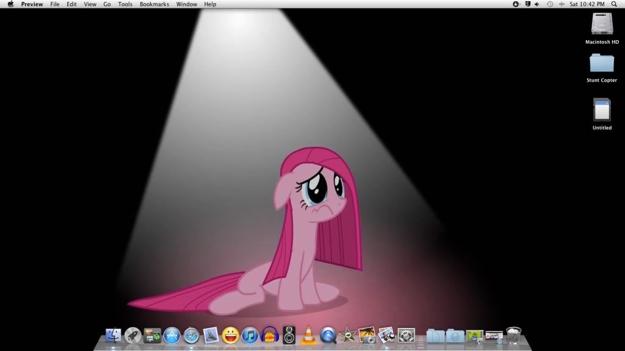This screenshot has height=351, width=625.
Task: Open Spotlight search magnifier in menu bar
Action: pyautogui.click(x=614, y=4)
